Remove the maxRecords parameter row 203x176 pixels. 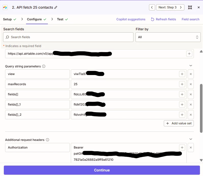tap(191, 84)
